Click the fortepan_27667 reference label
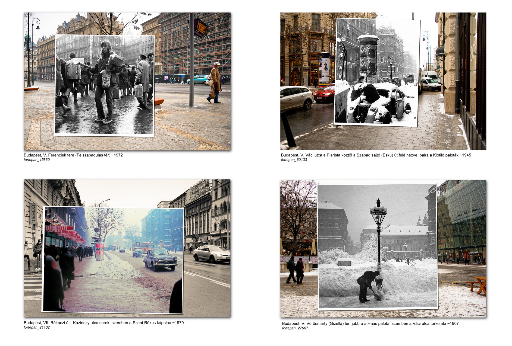The height and width of the screenshot is (346, 512). [x=295, y=328]
